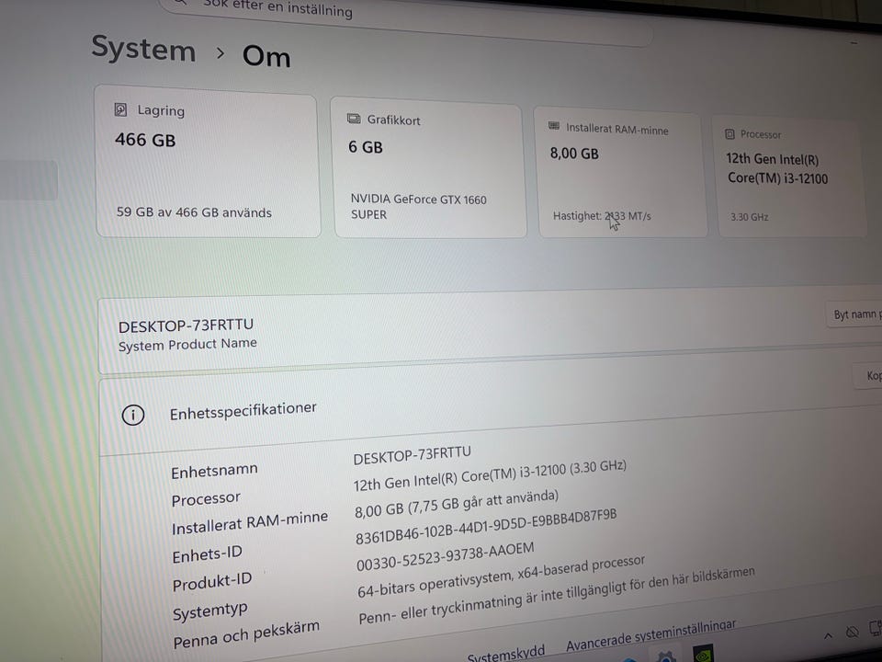Screen dimensions: 882x662
Task: Click the '3.30 GHz' text in the Processor card
Action: coord(750,217)
